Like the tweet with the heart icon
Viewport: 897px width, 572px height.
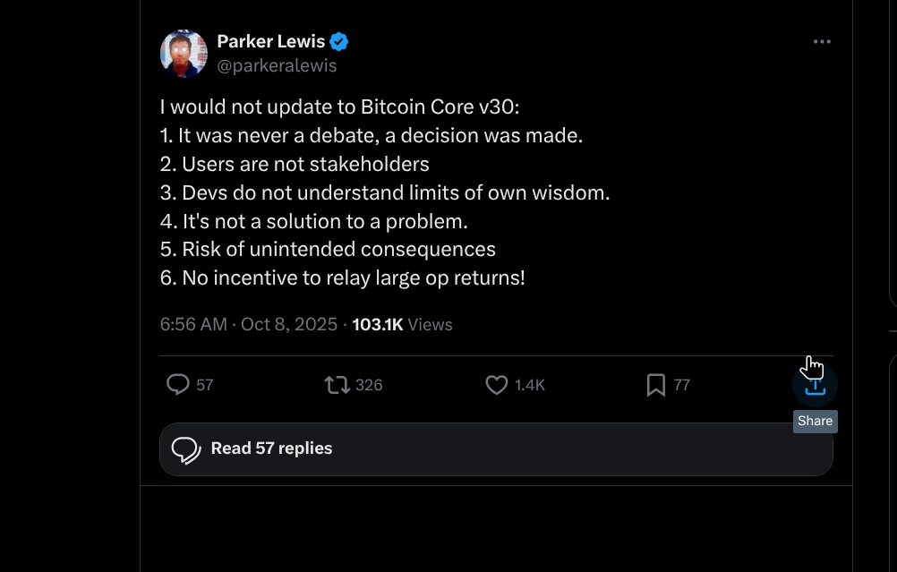point(496,385)
